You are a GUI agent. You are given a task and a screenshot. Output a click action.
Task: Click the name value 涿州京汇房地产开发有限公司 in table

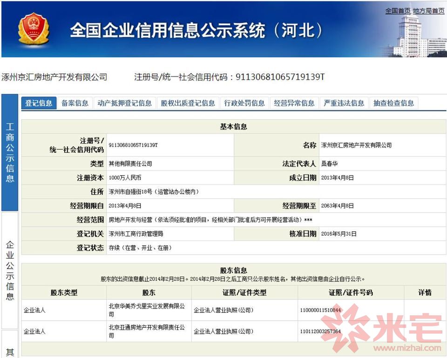tap(356, 145)
